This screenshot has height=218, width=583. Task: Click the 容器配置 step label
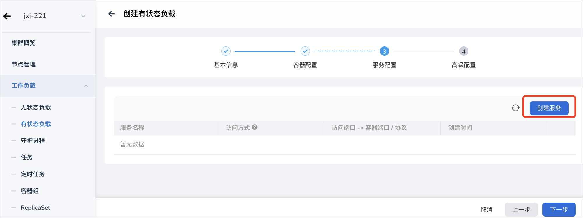point(305,65)
